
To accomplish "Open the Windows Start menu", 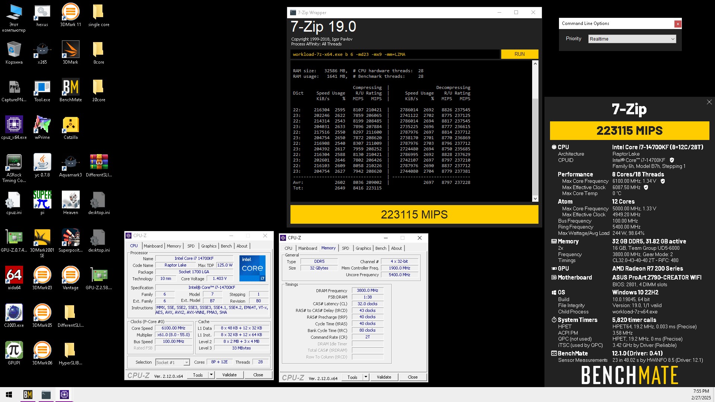I will (9, 395).
